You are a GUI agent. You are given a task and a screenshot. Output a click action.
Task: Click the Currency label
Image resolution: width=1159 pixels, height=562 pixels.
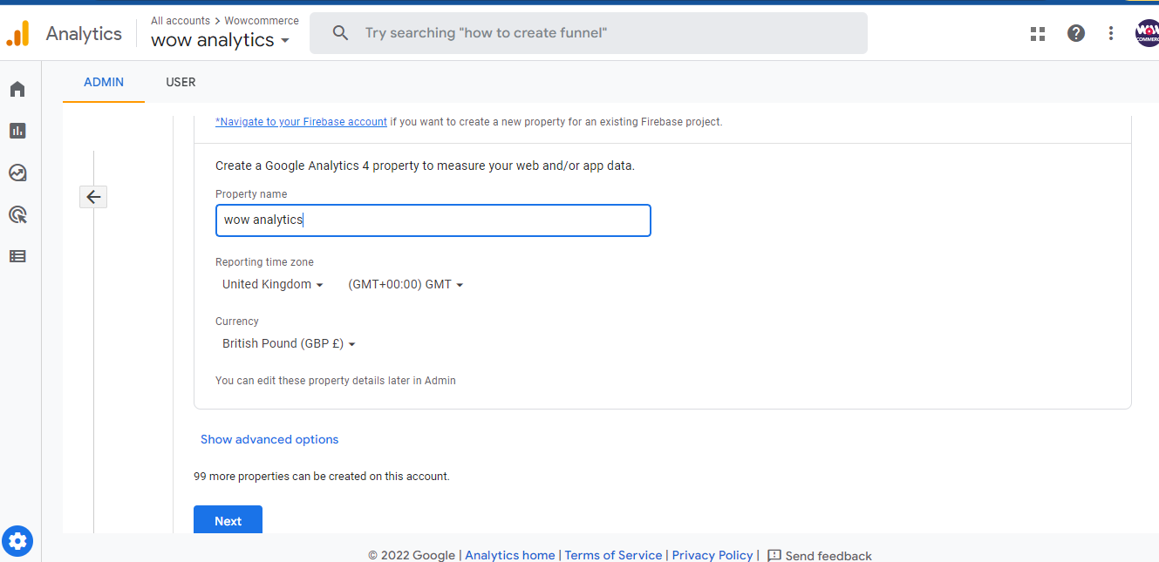[x=237, y=322]
